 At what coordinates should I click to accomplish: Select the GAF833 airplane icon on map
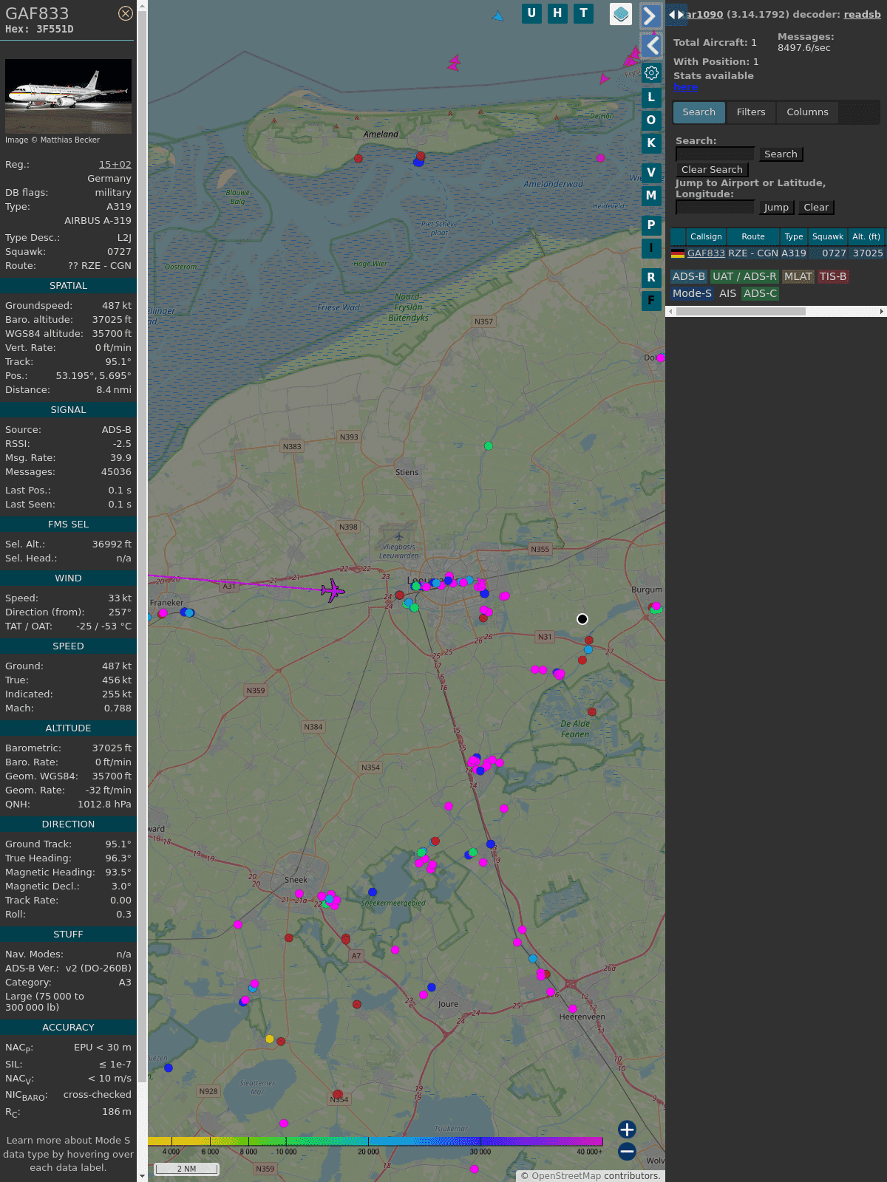pyautogui.click(x=332, y=590)
